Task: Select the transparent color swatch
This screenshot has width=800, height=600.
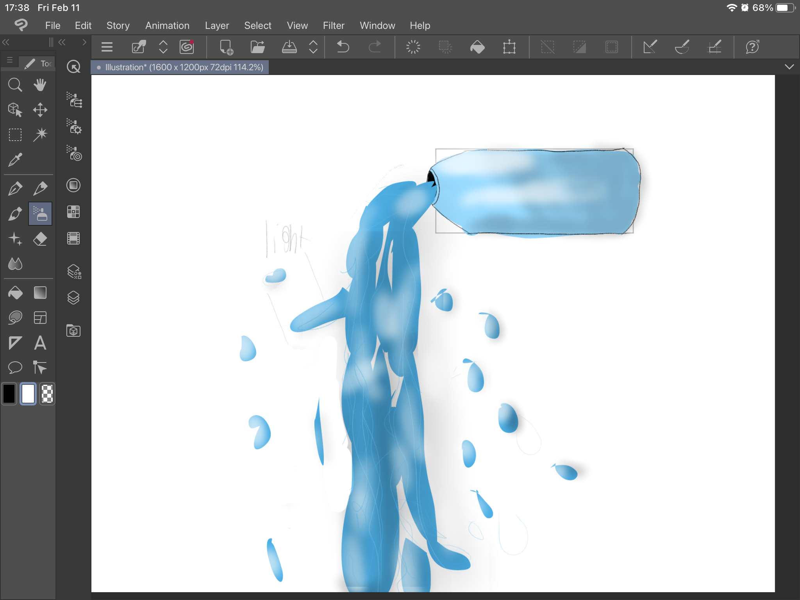Action: (47, 394)
